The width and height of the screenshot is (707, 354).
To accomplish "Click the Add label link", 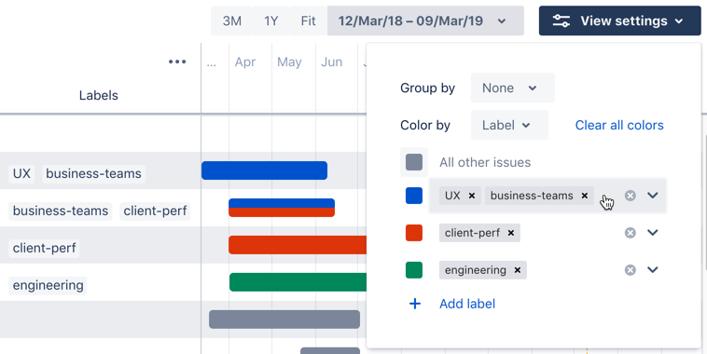I will point(467,304).
